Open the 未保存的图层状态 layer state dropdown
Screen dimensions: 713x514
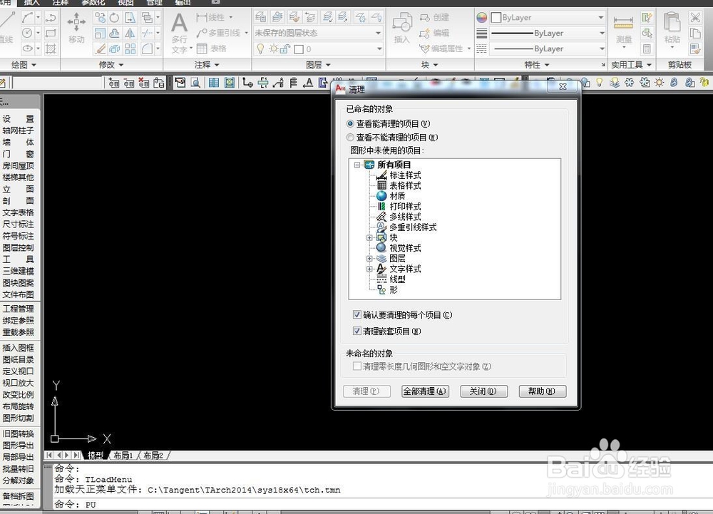378,33
